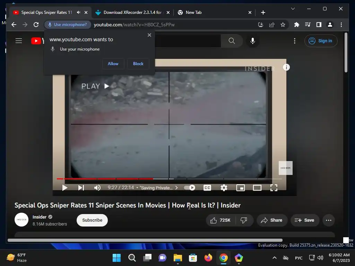This screenshot has height=266, width=355.
Task: Open Windows Start menu
Action: point(116,258)
